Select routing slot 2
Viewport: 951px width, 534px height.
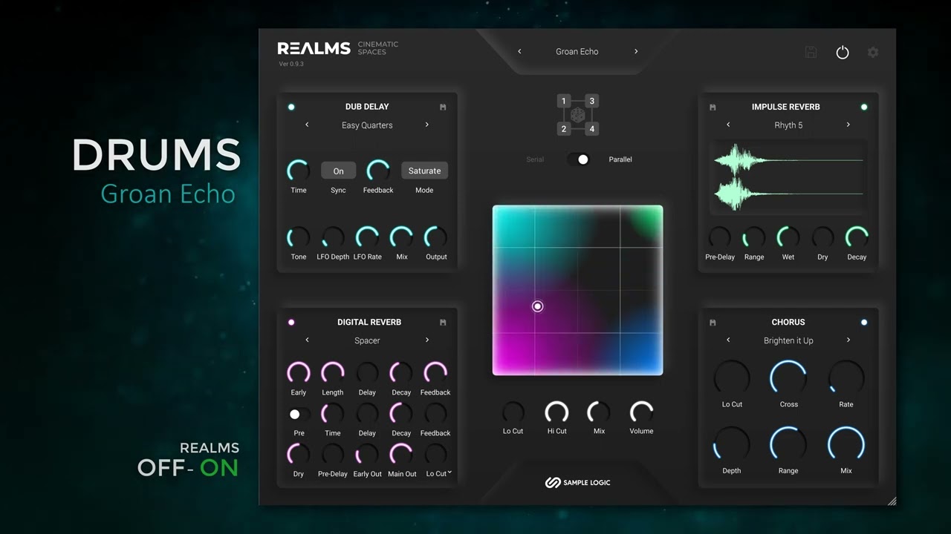[x=563, y=129]
